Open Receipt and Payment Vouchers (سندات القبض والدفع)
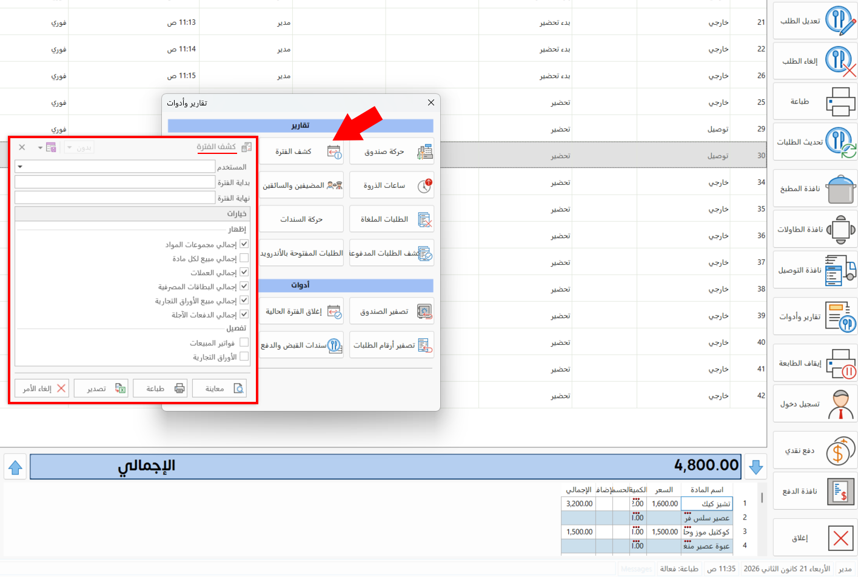Image resolution: width=858 pixels, height=577 pixels. pyautogui.click(x=301, y=345)
